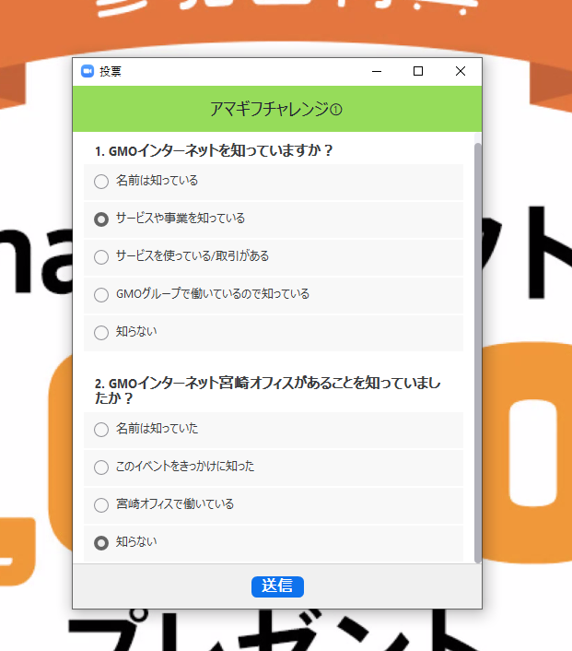Maximize the 投票 window
Image resolution: width=572 pixels, height=651 pixels.
point(418,71)
